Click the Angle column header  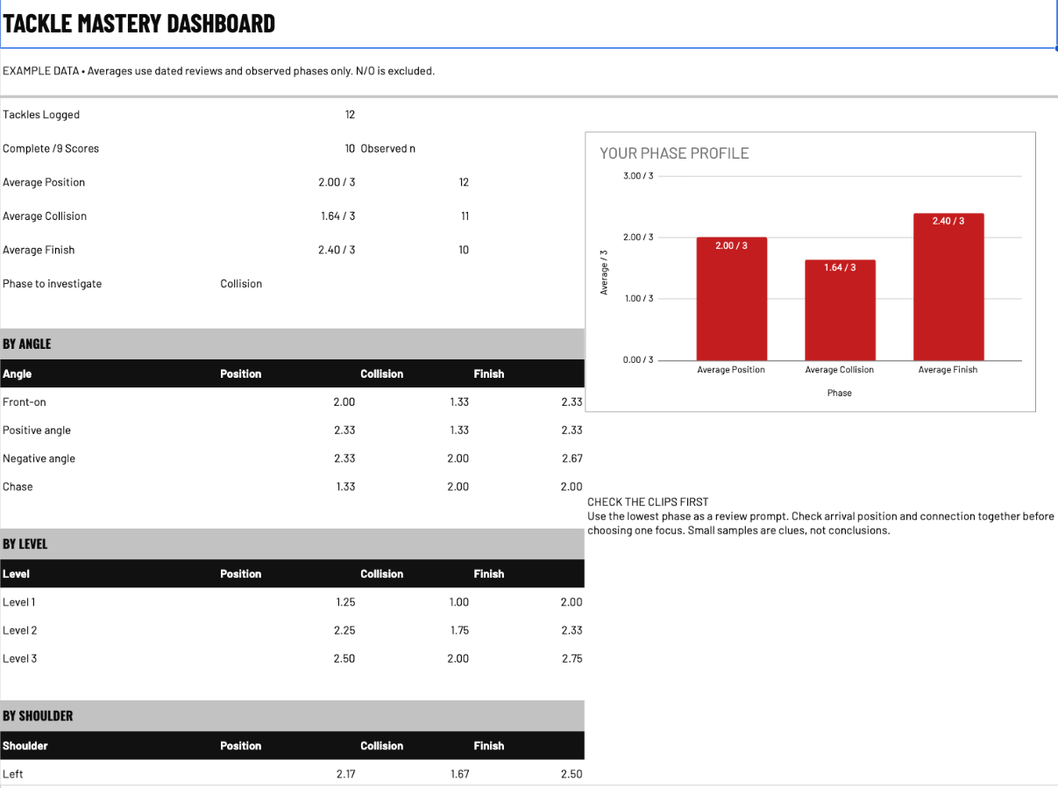click(18, 374)
